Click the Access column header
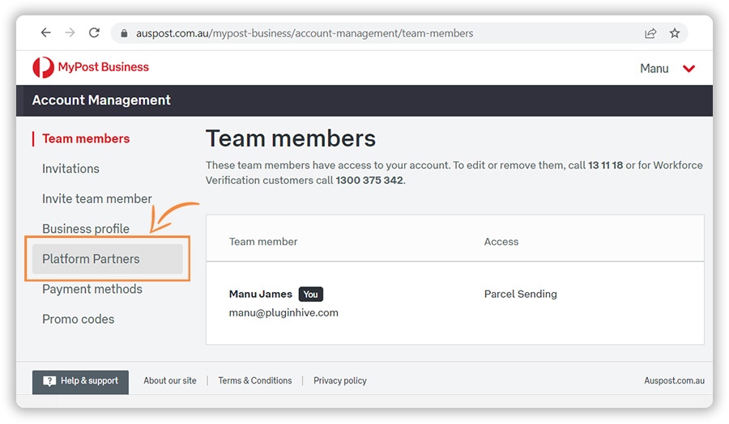Screen dimensions: 729x424 pyautogui.click(x=501, y=242)
